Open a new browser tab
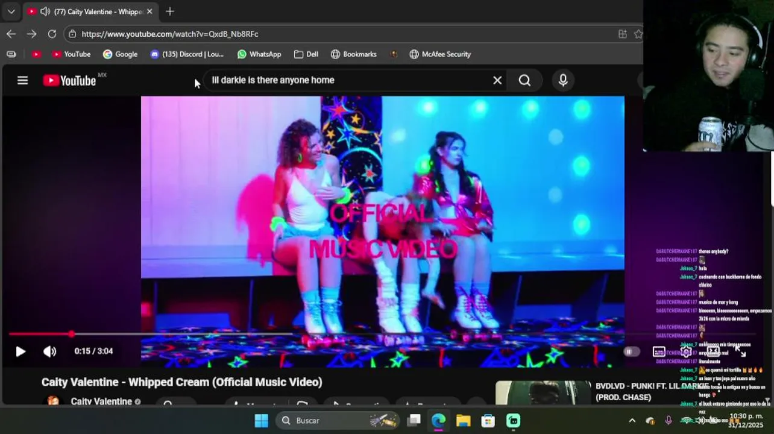 tap(170, 11)
